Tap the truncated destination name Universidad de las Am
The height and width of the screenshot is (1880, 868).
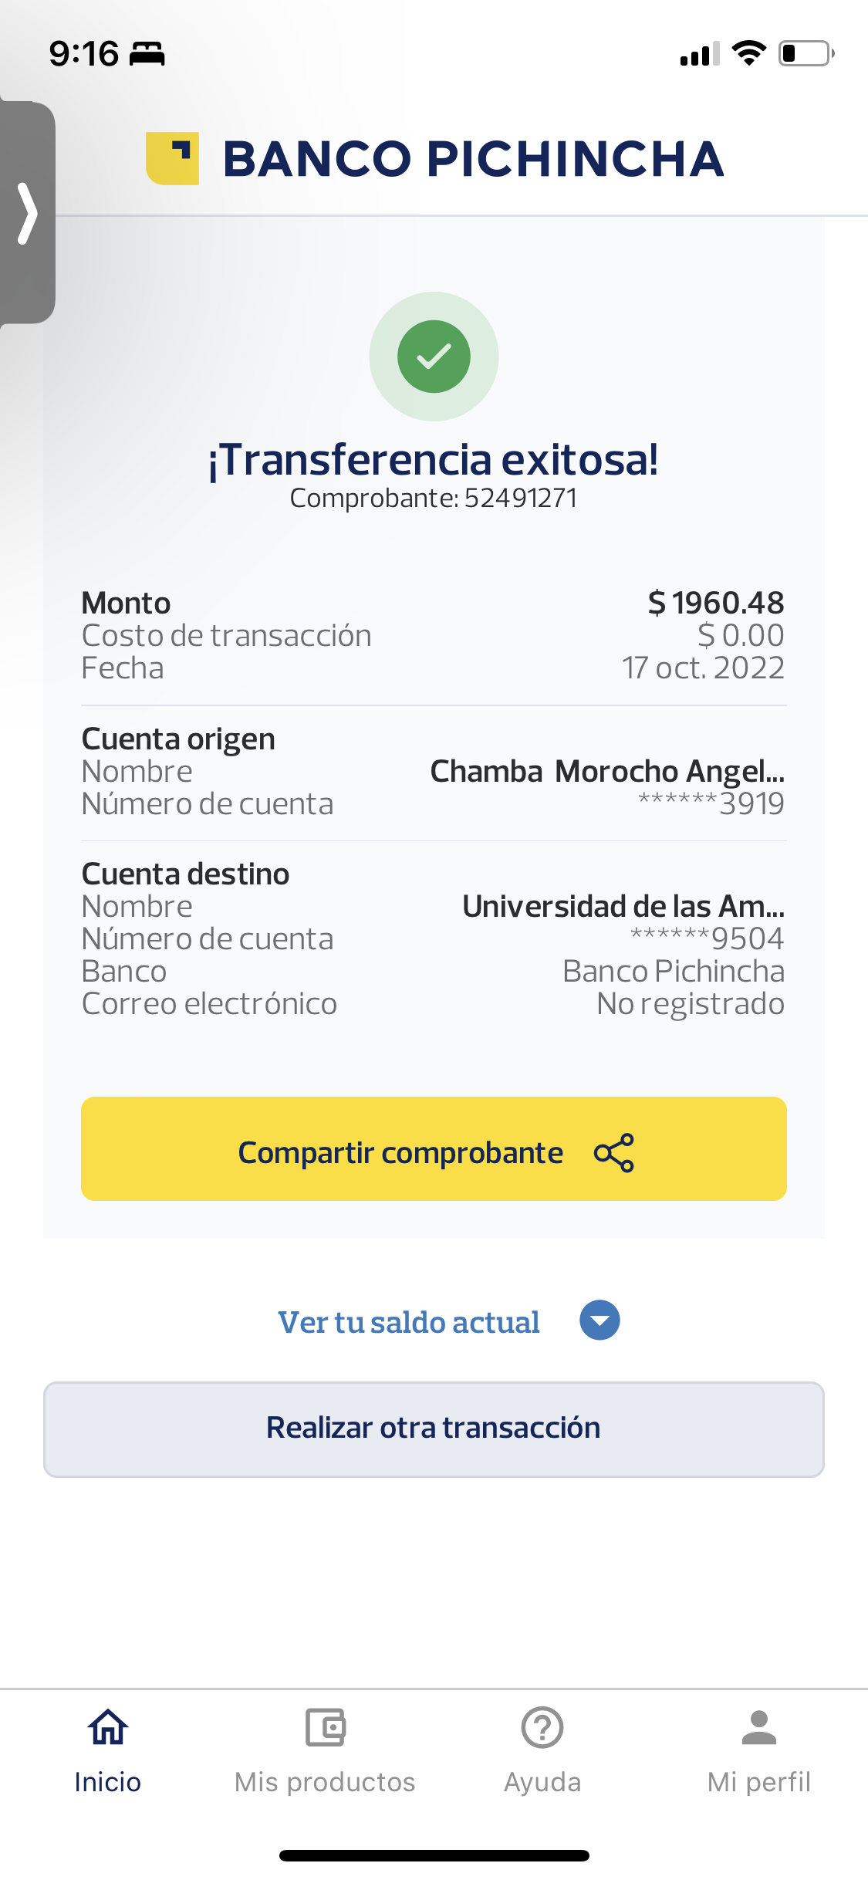[623, 906]
